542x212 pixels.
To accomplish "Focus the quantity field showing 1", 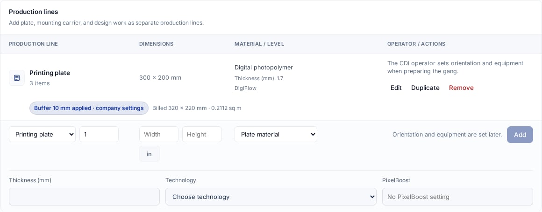I will [x=99, y=135].
